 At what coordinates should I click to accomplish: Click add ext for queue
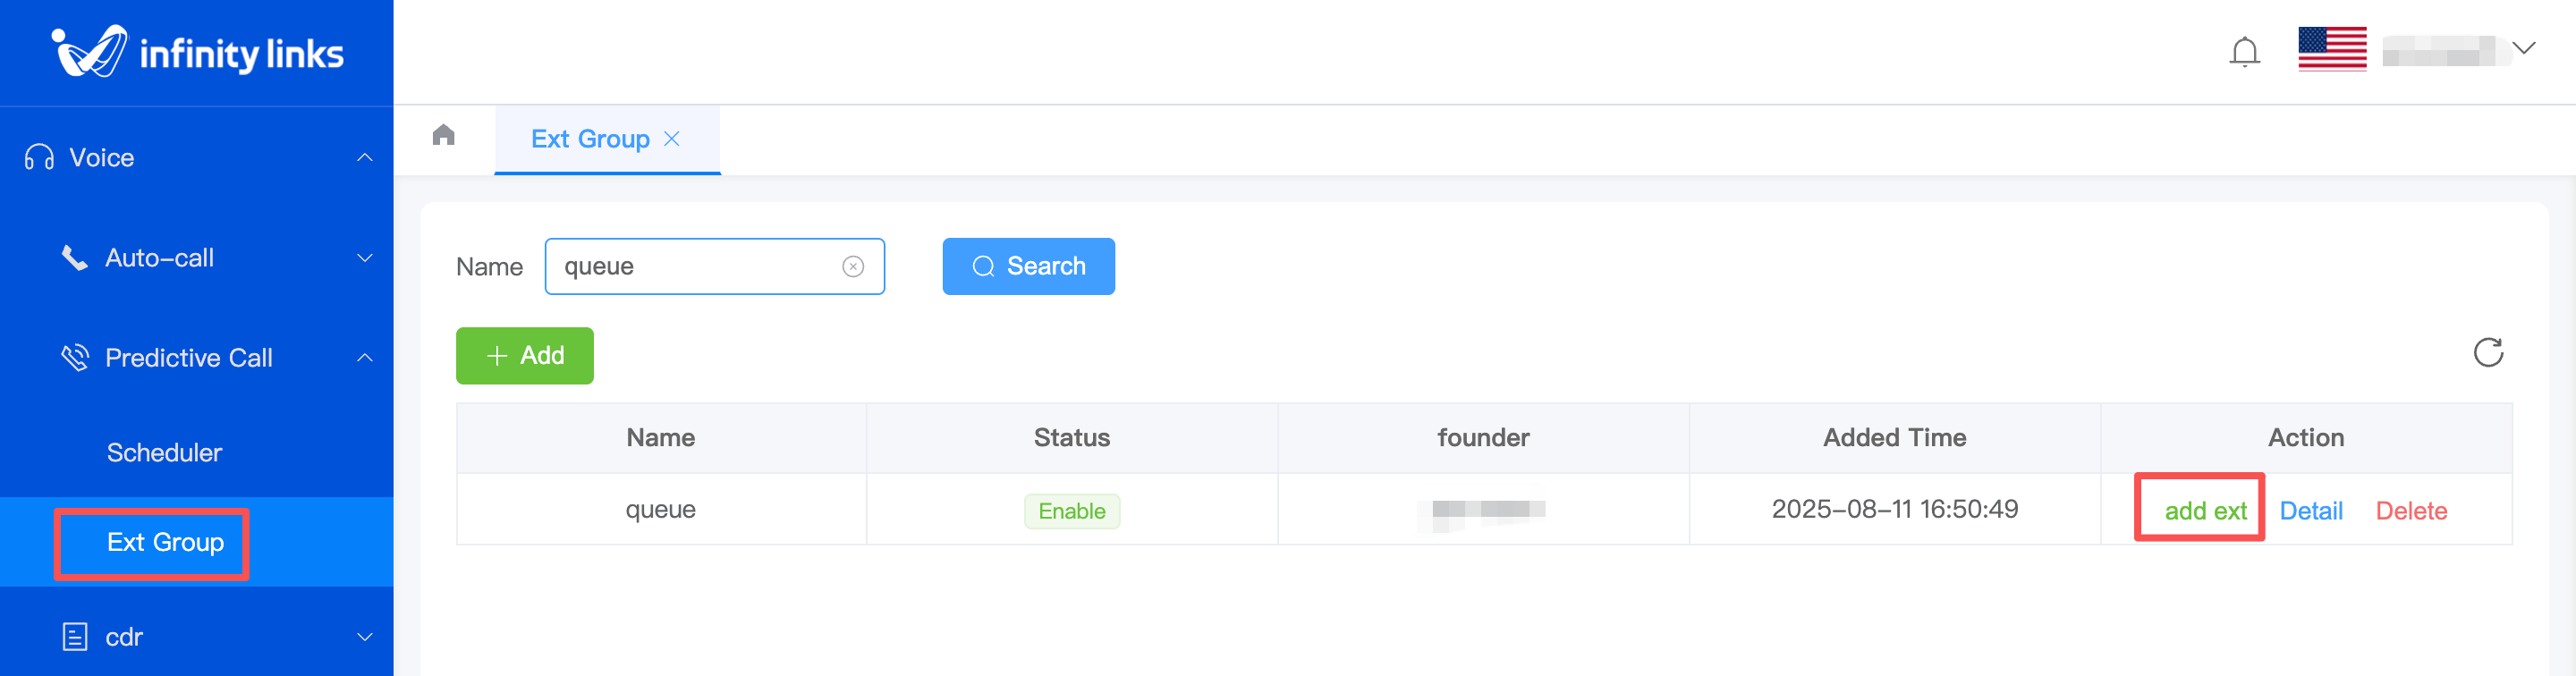coord(2204,511)
